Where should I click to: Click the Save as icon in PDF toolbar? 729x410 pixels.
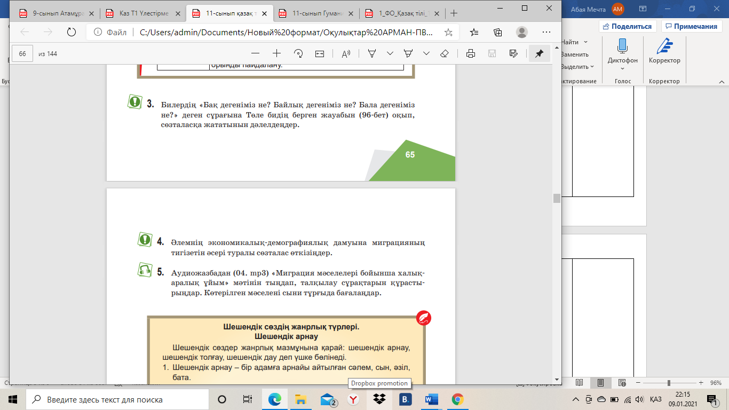[x=513, y=53]
